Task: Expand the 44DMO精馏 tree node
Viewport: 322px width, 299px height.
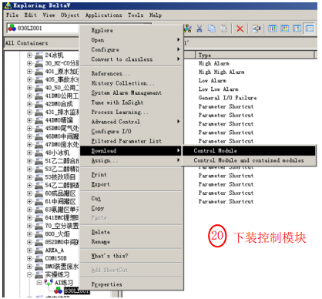Action: (29, 120)
